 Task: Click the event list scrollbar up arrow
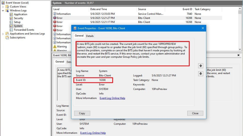(240, 9)
